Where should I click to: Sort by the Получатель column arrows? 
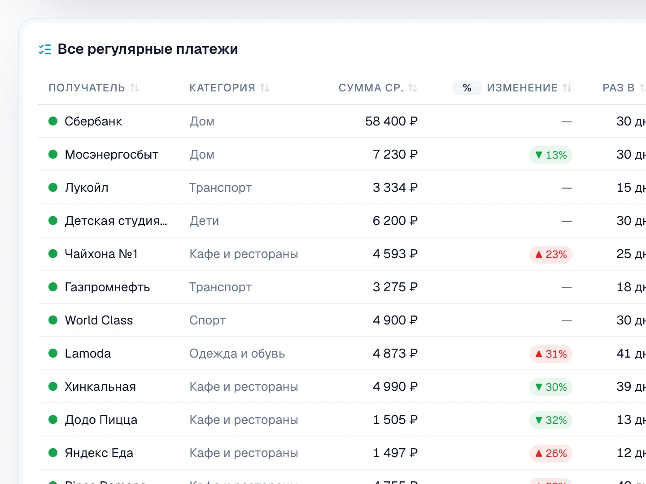pyautogui.click(x=135, y=88)
